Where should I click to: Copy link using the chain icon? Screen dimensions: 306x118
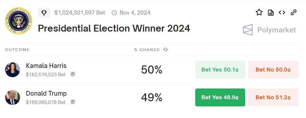pos(293,13)
